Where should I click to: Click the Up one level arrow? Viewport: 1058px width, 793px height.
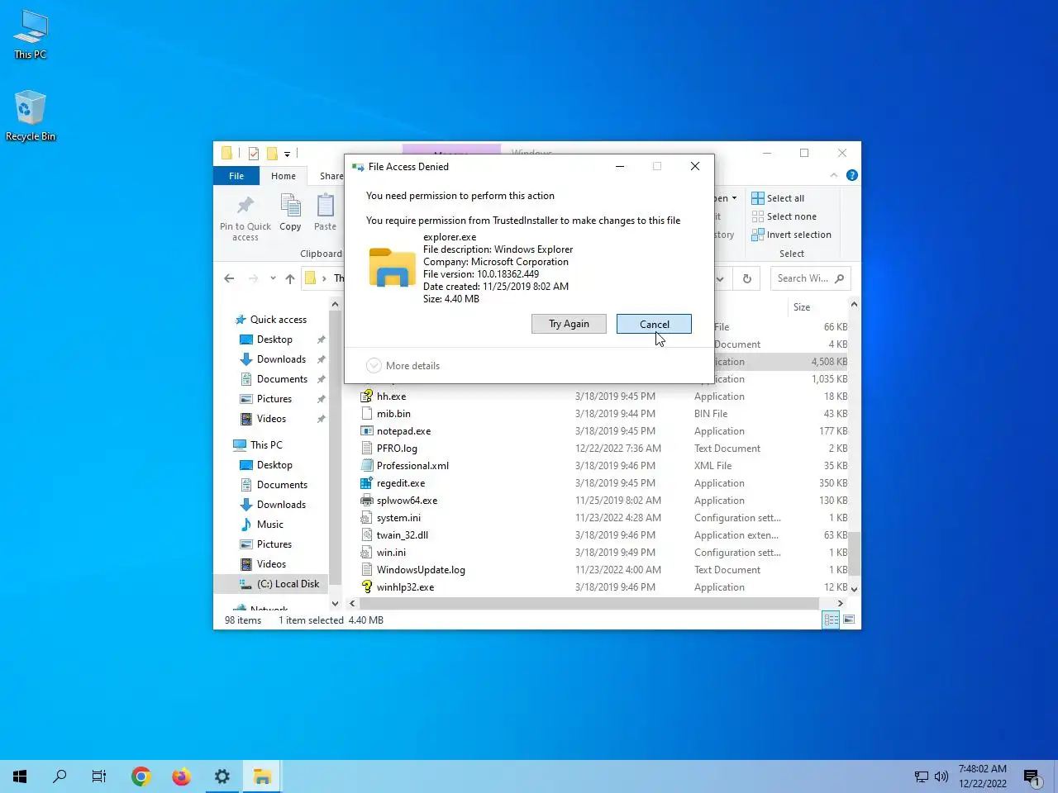pyautogui.click(x=290, y=278)
